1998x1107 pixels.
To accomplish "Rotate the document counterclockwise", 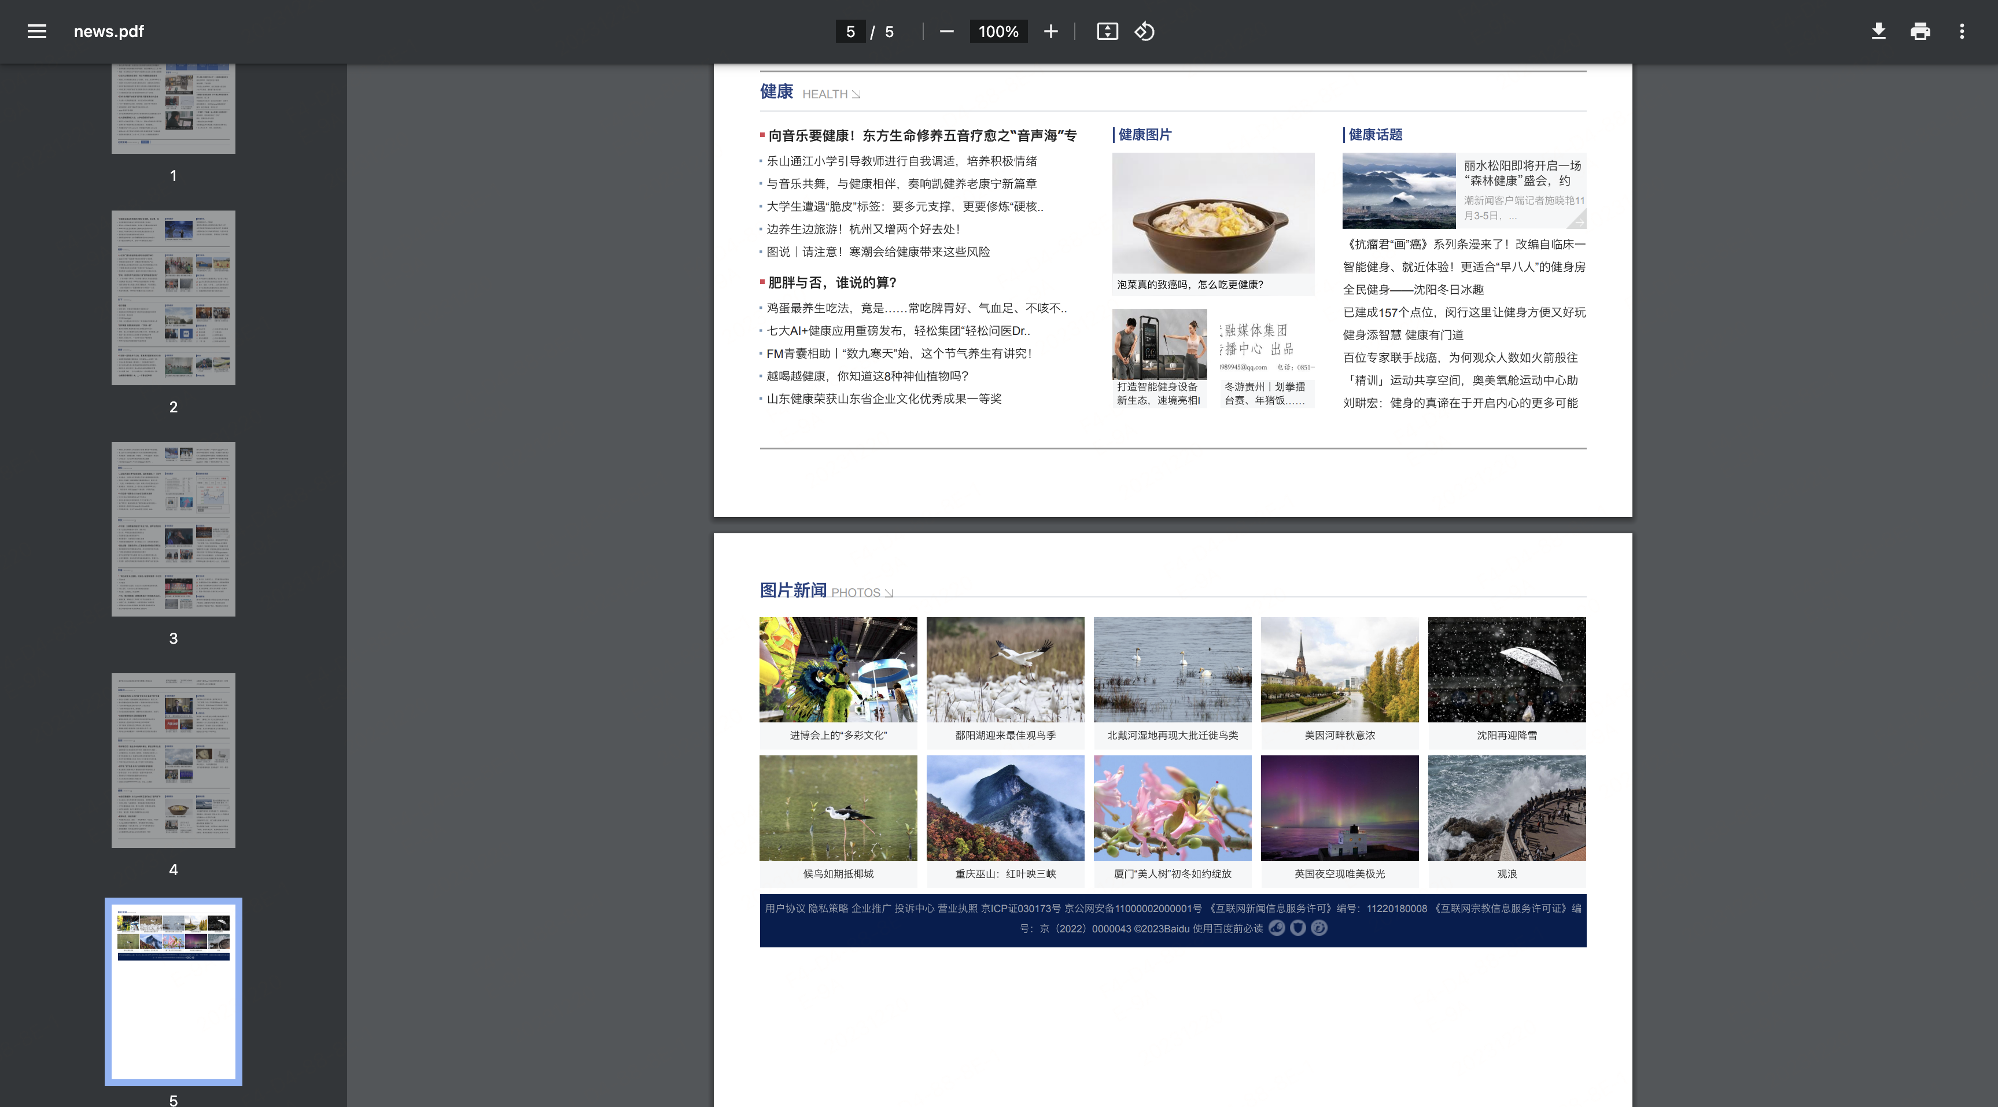I will tap(1145, 31).
